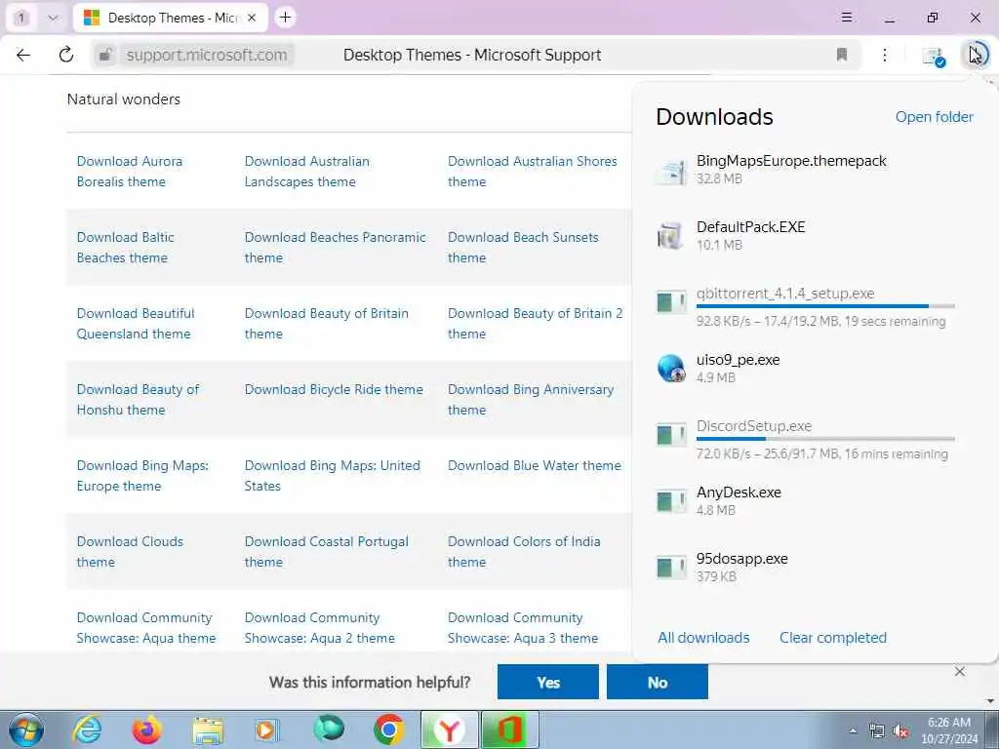Click the qbittorrent download progress bar
Viewport: 999px width, 749px height.
[825, 306]
